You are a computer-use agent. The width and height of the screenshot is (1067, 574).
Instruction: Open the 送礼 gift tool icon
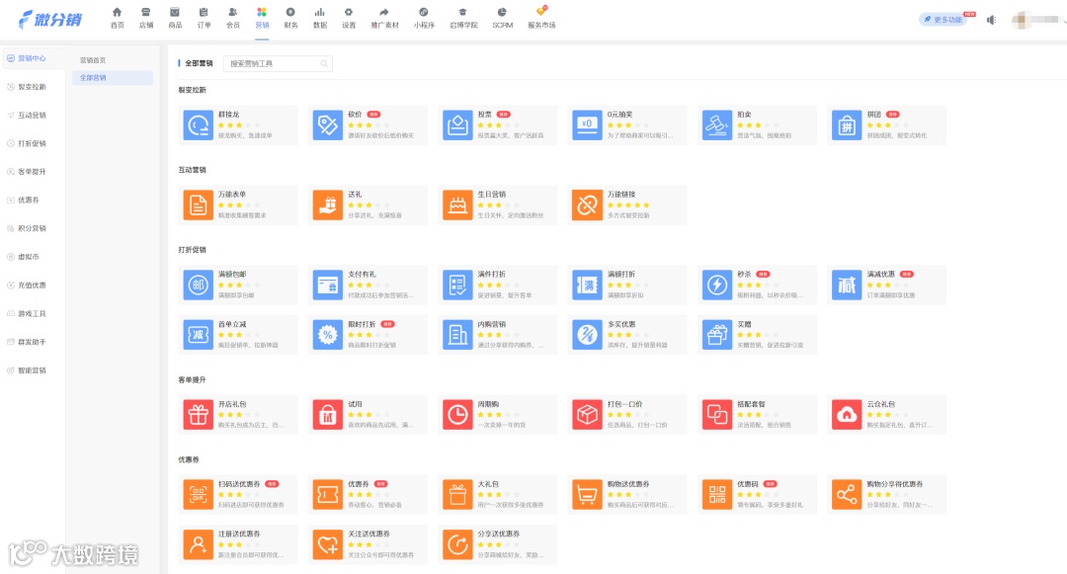(327, 205)
